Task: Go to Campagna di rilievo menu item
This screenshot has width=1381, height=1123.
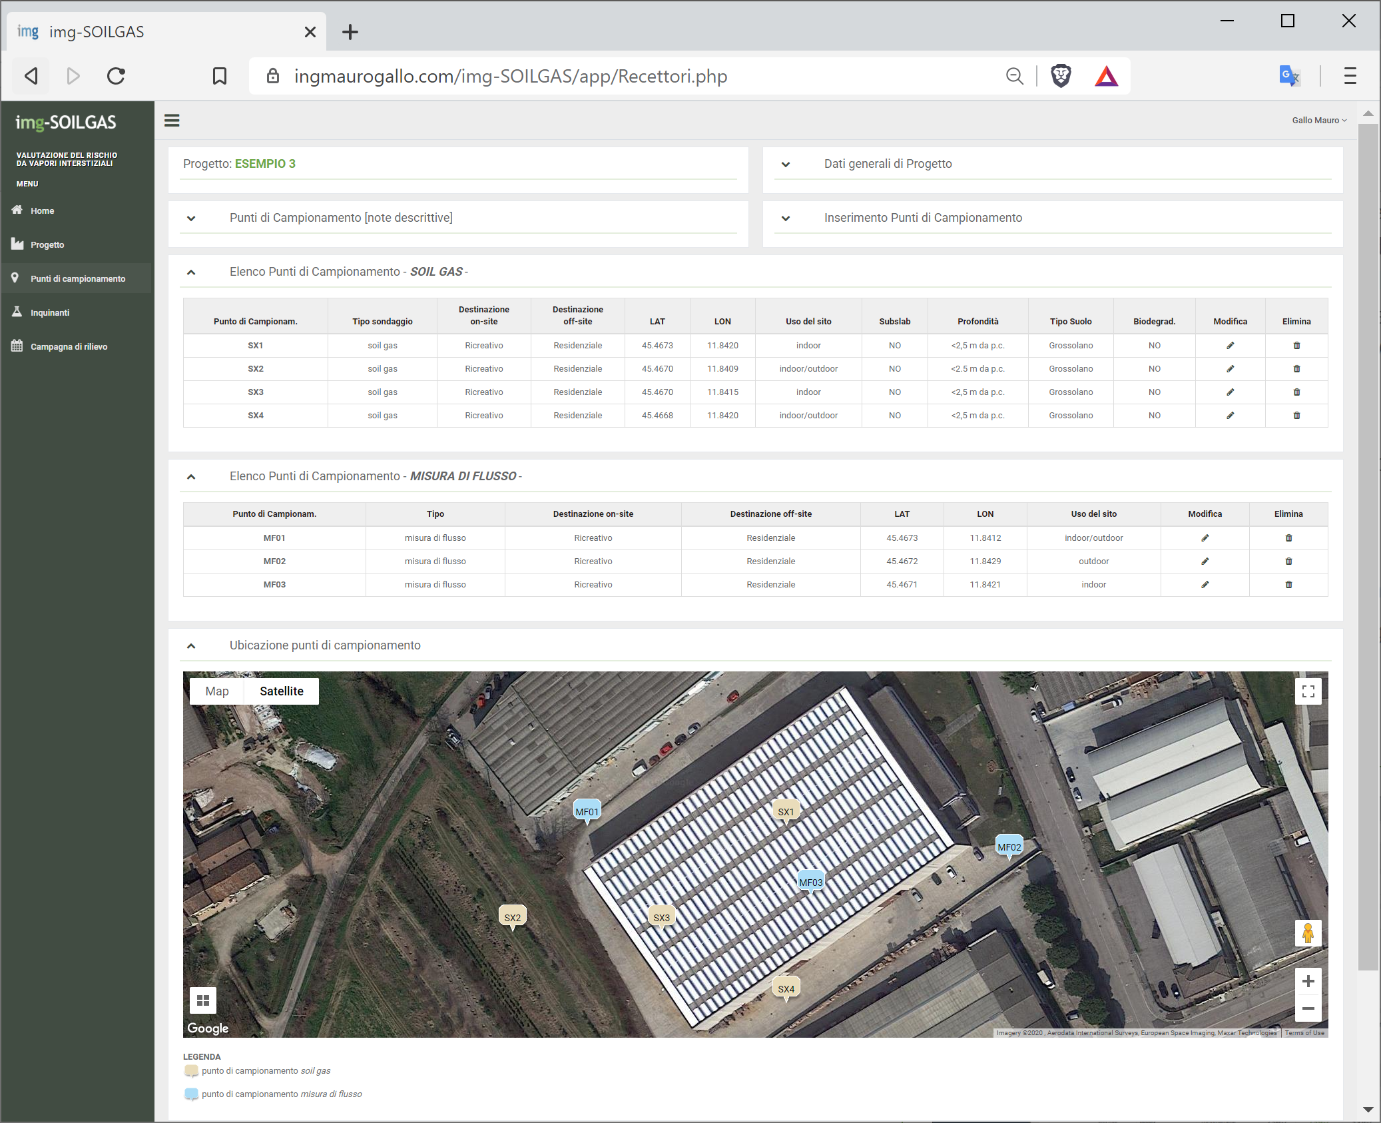Action: (69, 346)
